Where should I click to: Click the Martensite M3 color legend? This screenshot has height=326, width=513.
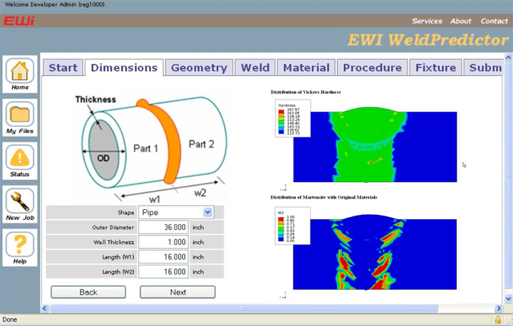point(293,226)
